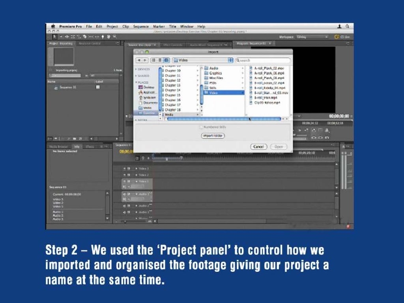Expand the Audio 2 track
This screenshot has height=303, width=404.
click(136, 206)
